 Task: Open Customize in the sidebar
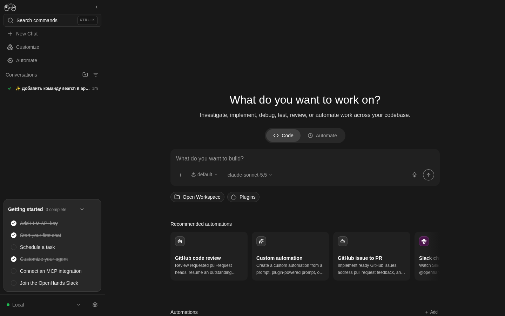[52, 47]
